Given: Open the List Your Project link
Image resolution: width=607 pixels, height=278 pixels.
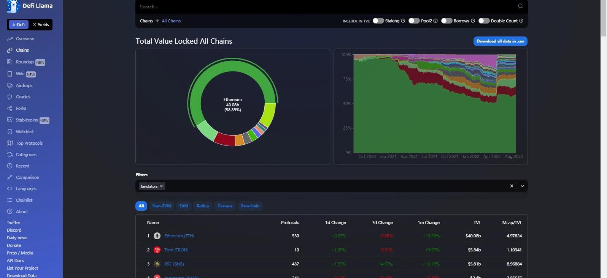Looking at the screenshot, I should click(22, 268).
